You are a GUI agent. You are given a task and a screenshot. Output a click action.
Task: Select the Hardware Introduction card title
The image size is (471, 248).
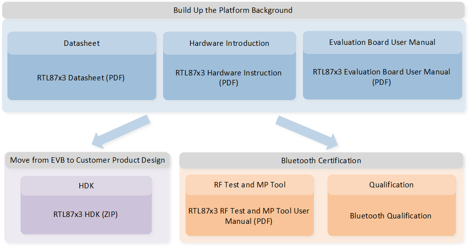(x=229, y=43)
